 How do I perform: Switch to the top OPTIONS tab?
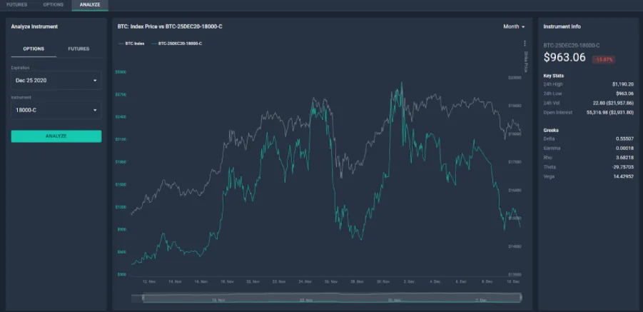(54, 5)
